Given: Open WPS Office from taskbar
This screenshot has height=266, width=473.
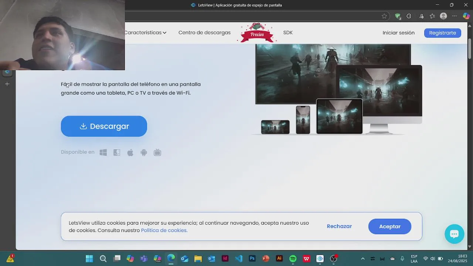Looking at the screenshot, I should [306, 259].
